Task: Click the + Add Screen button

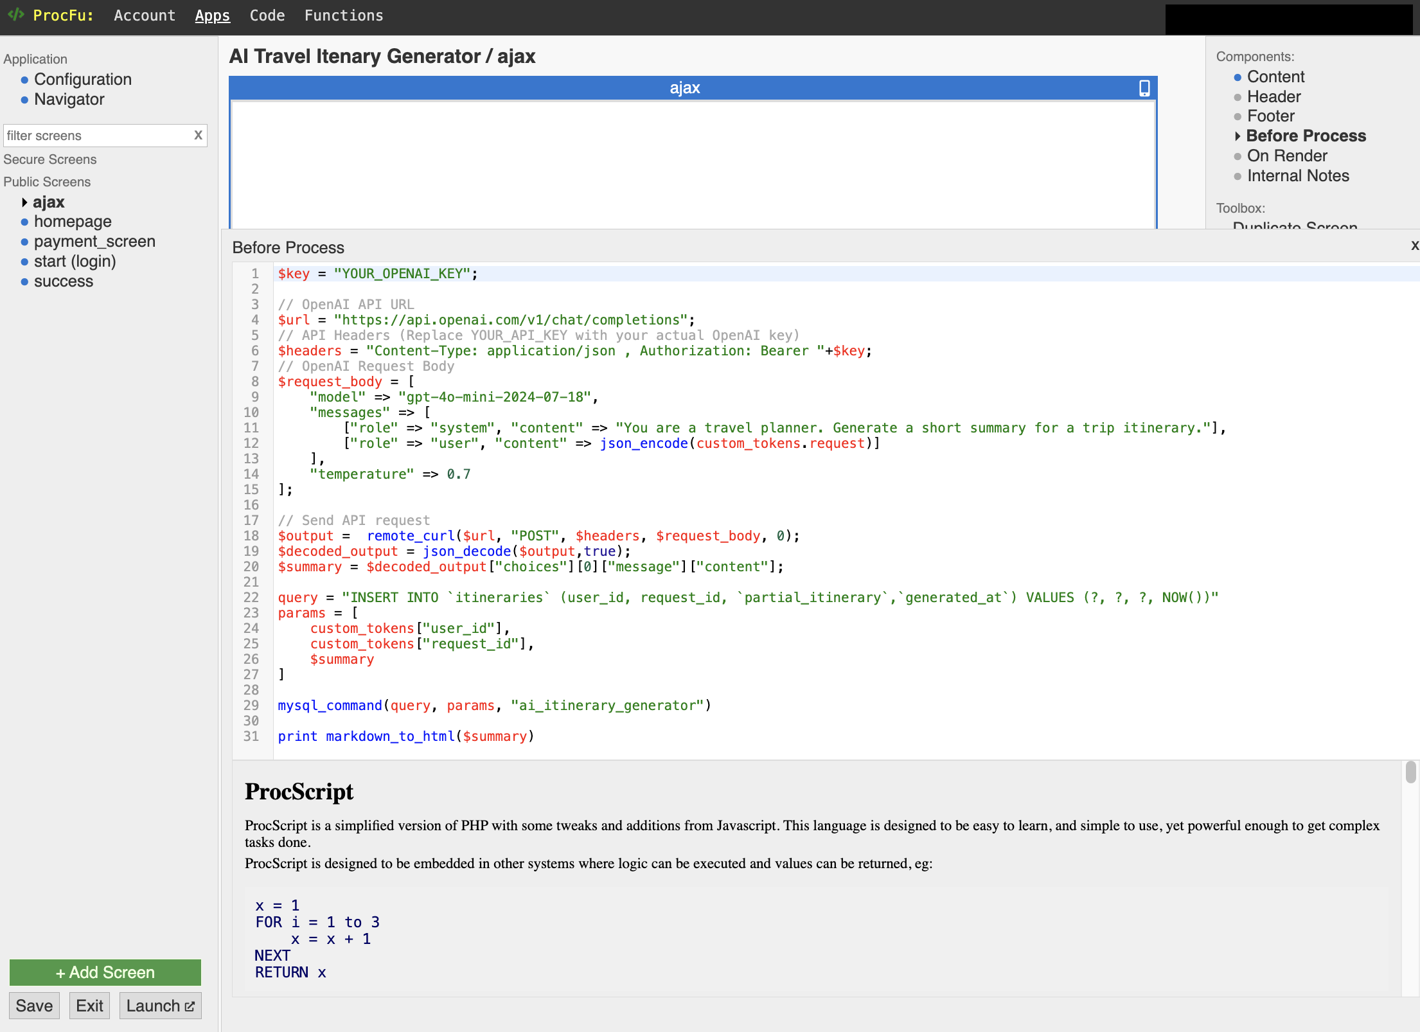Action: [105, 972]
